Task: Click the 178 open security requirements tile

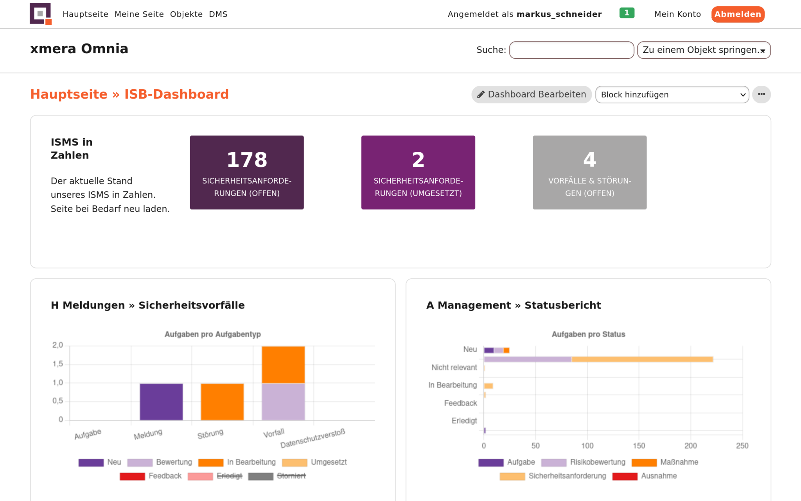Action: (x=246, y=172)
